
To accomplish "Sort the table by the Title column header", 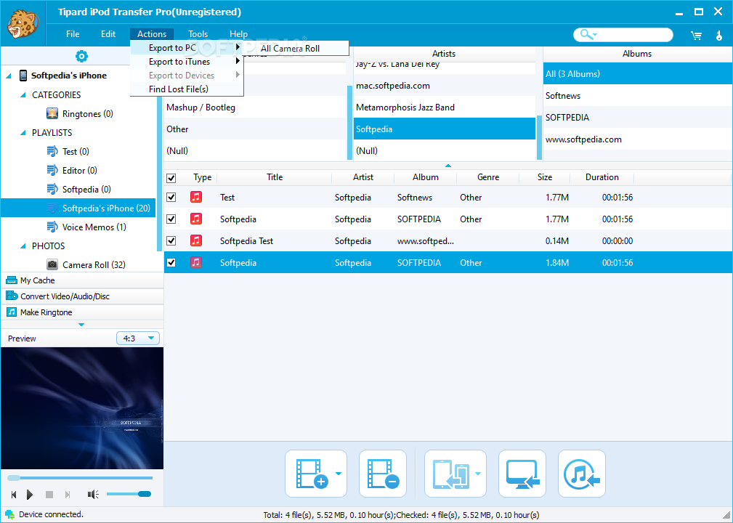I will 275,177.
